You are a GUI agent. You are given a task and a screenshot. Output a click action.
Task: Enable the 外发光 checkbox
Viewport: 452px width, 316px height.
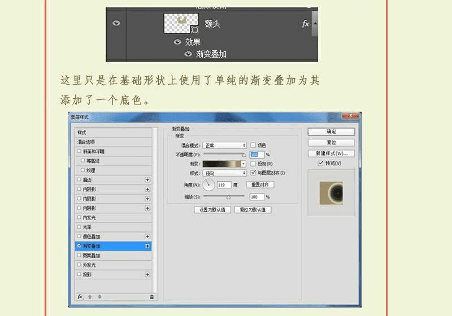coord(79,265)
